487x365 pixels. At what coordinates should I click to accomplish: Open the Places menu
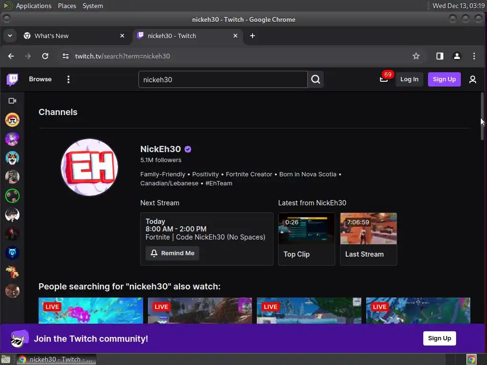pyautogui.click(x=67, y=6)
